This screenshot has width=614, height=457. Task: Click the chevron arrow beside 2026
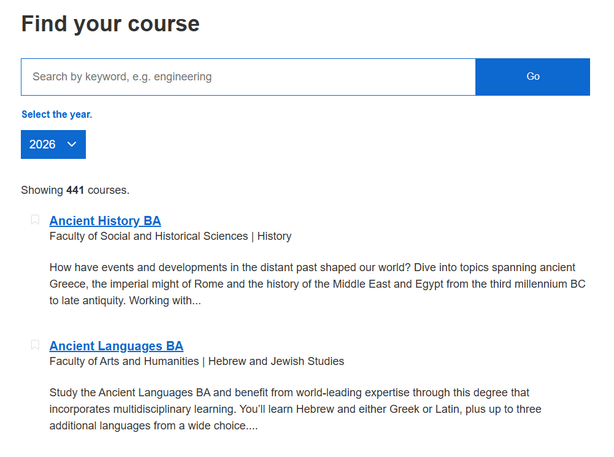coord(72,145)
